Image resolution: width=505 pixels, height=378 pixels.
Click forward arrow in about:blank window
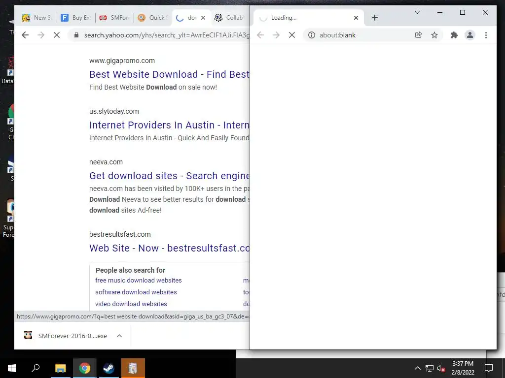point(276,35)
